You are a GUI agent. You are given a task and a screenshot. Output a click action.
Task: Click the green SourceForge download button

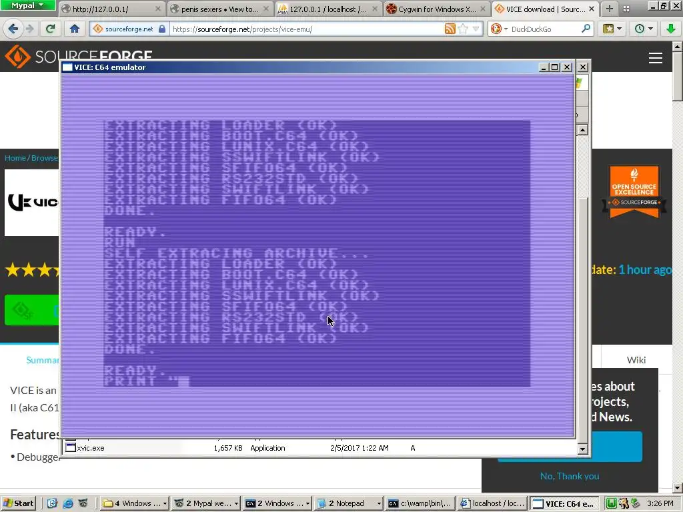(32, 309)
